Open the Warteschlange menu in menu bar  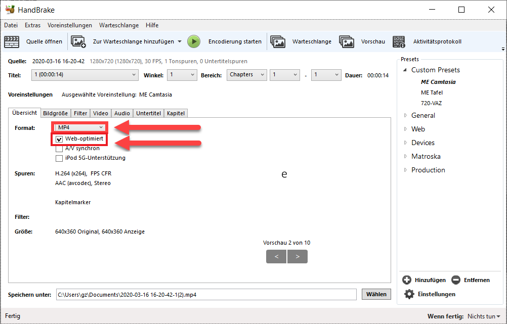[119, 25]
